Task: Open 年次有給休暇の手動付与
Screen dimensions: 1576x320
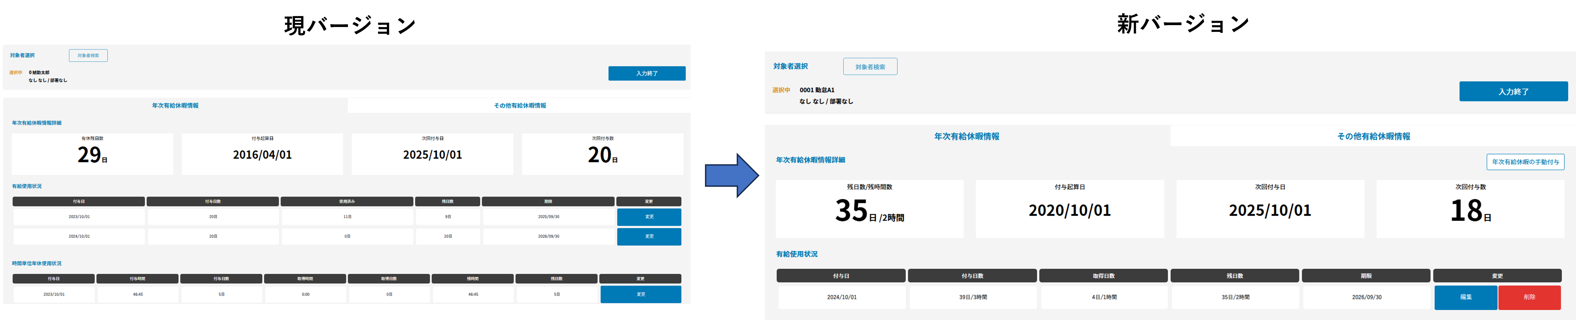Action: (1525, 161)
